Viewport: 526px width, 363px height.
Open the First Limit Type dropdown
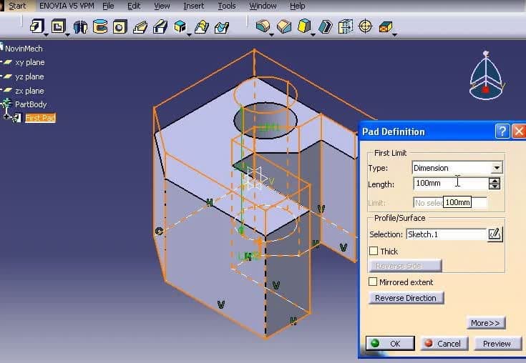497,167
